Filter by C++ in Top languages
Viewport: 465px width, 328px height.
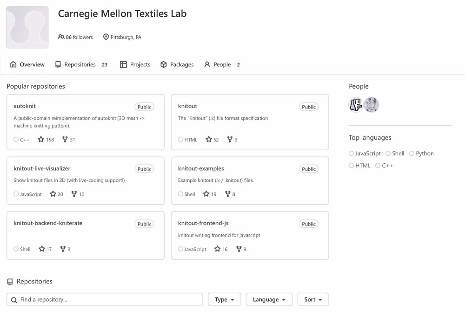pyautogui.click(x=385, y=165)
